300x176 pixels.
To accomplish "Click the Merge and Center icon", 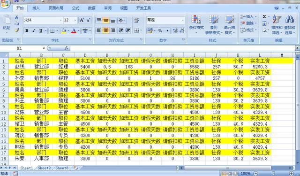I will click(137, 31).
